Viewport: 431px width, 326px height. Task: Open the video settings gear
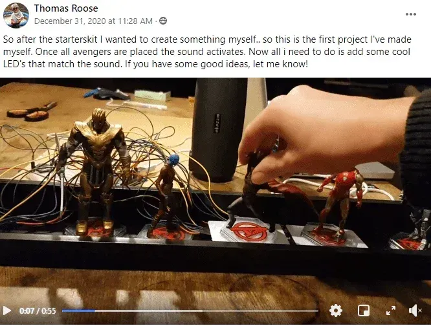pos(336,310)
